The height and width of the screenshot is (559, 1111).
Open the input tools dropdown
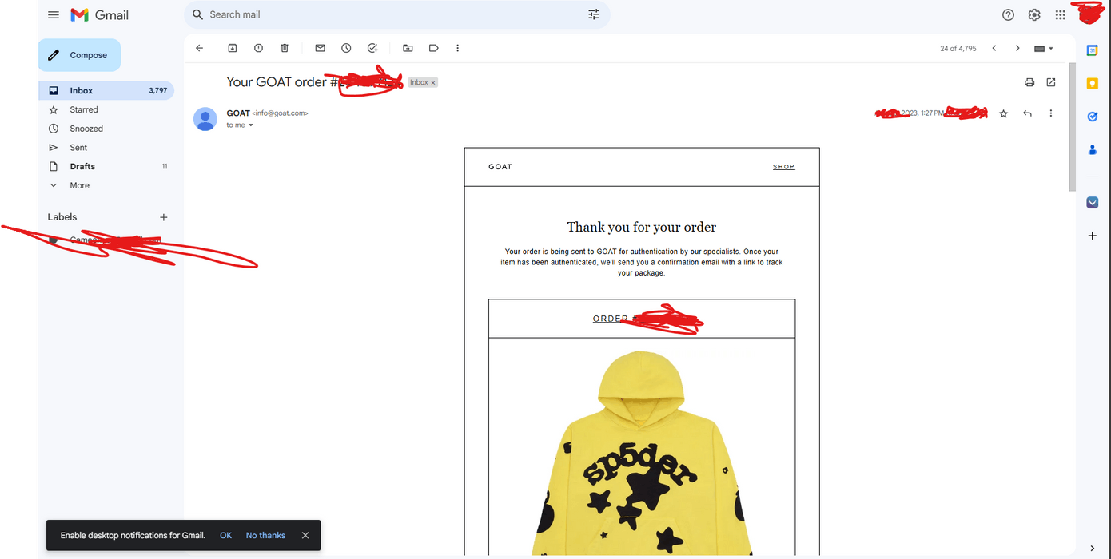coord(1043,48)
